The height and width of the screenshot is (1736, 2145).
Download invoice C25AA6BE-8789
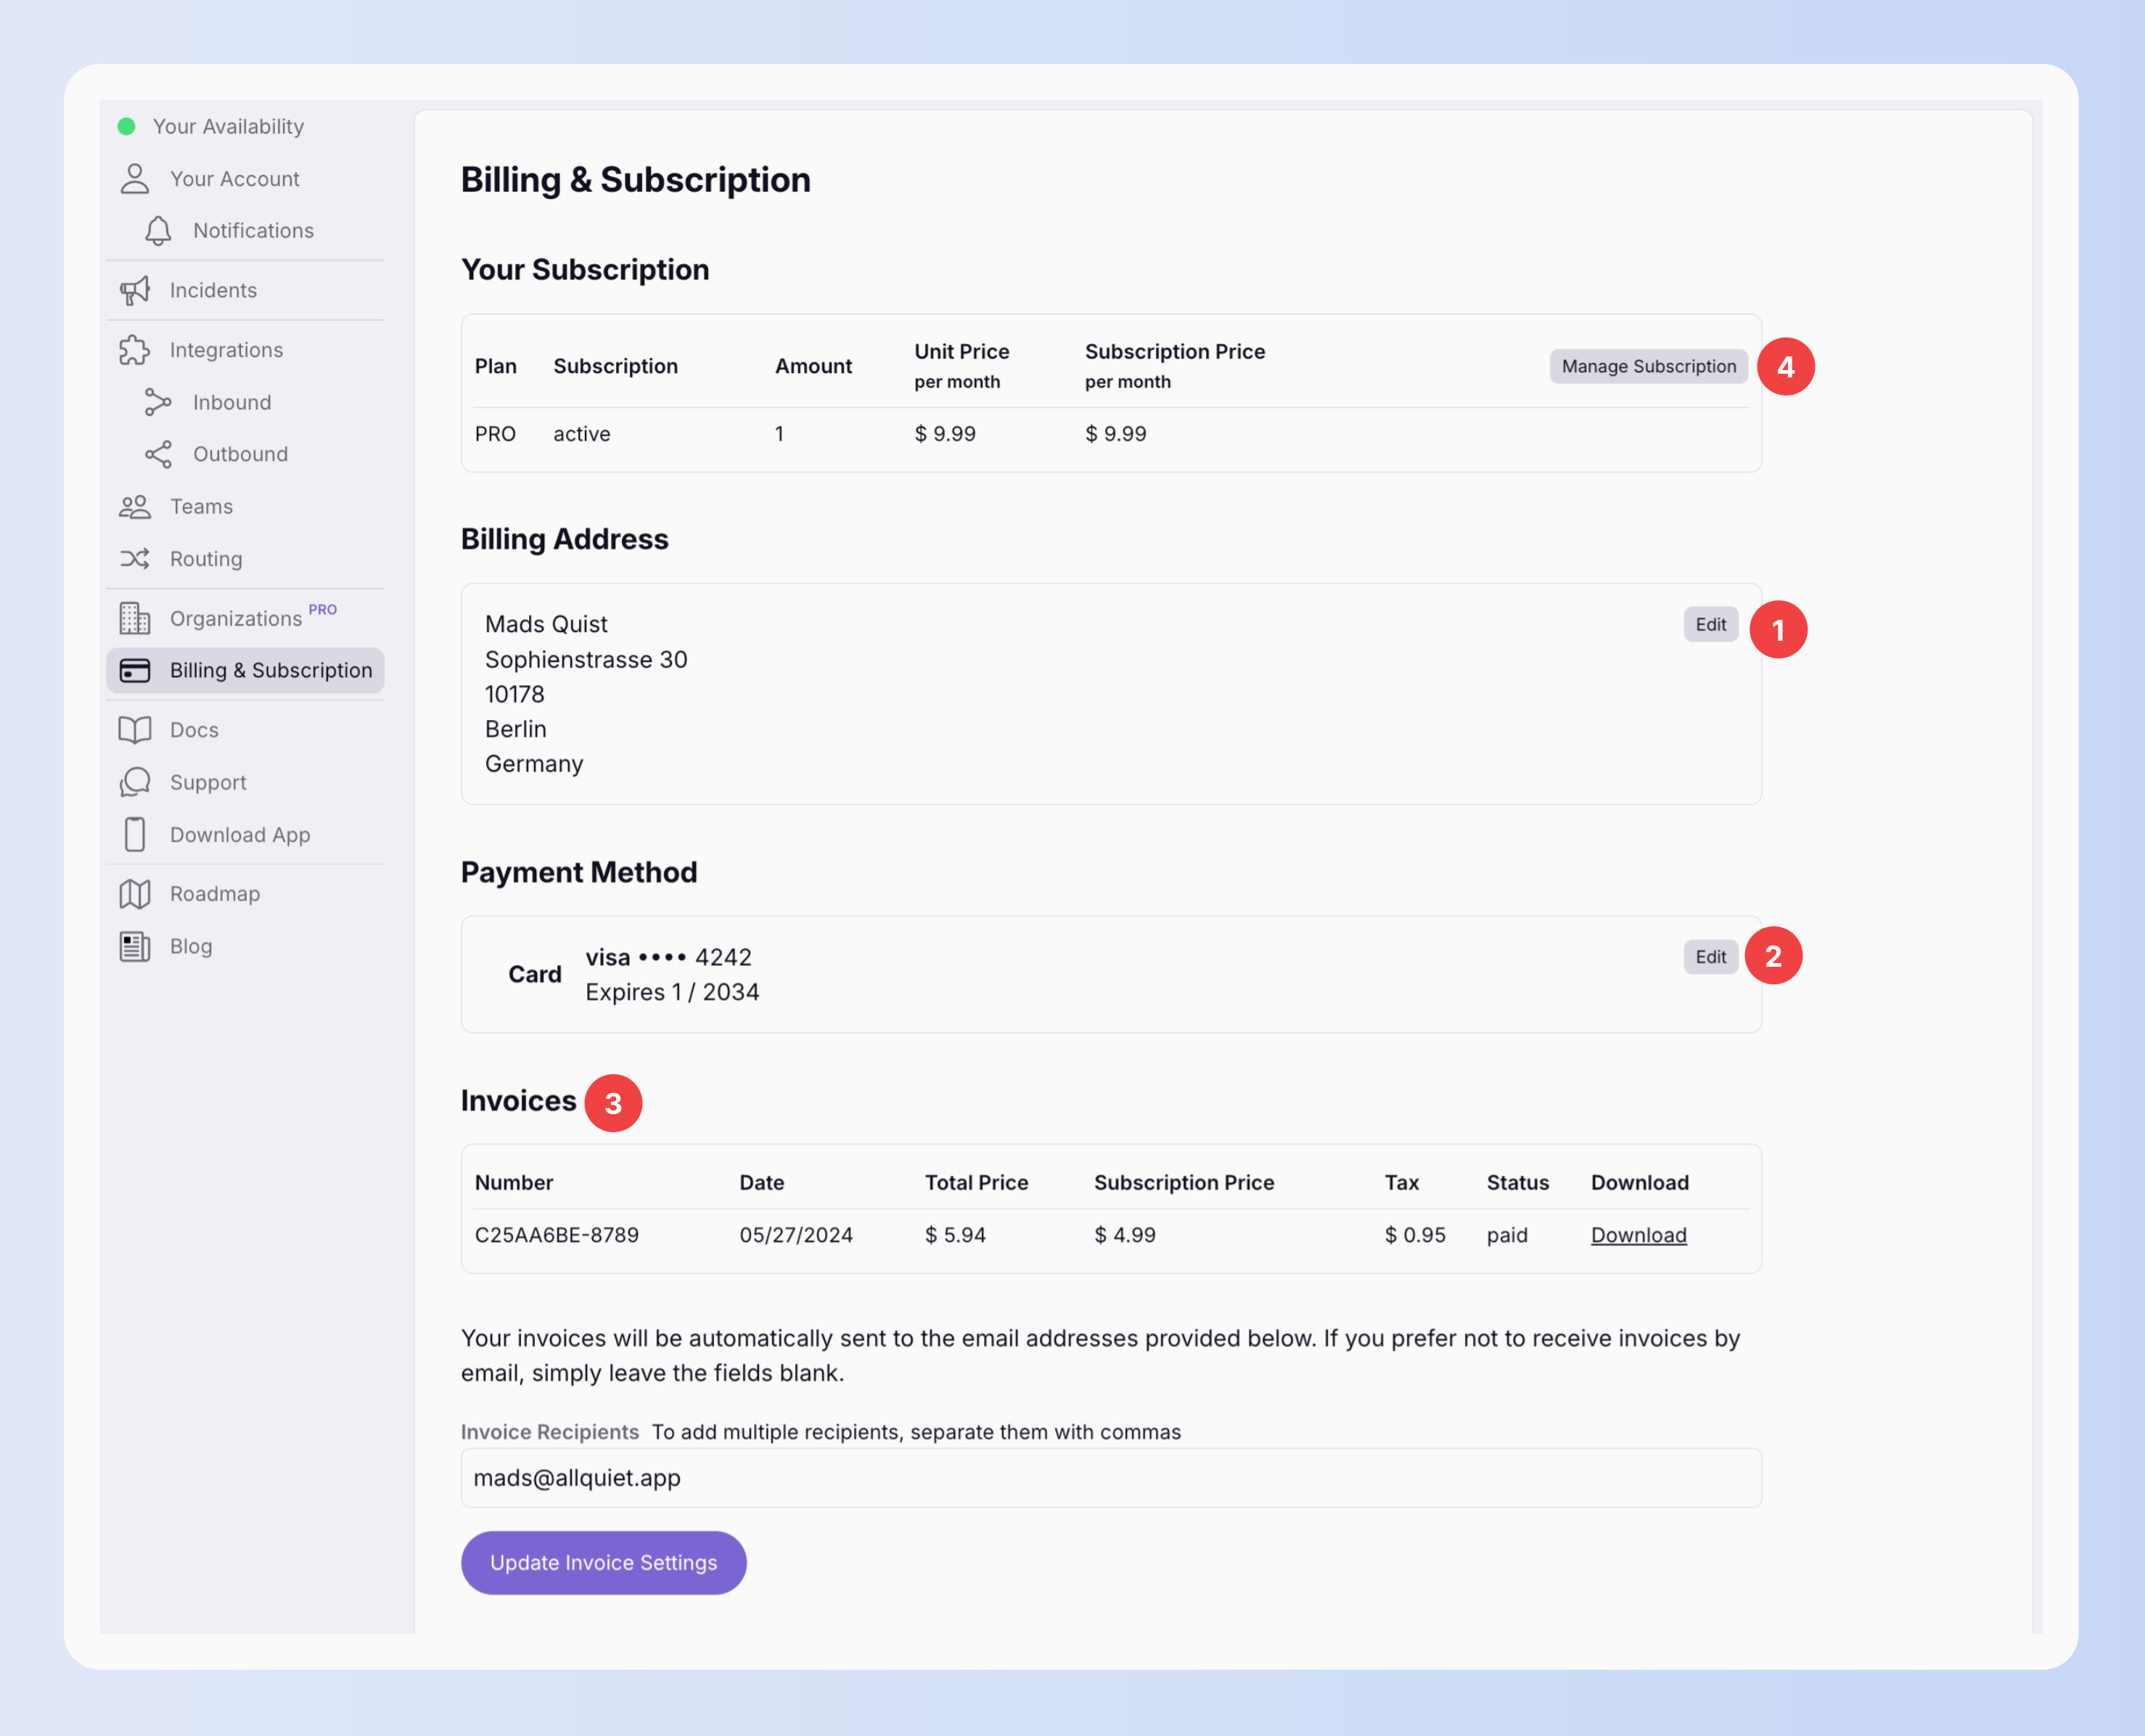[x=1638, y=1235]
